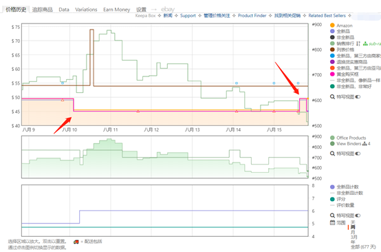Switch to the 追踪商品 tab
Viewport: 381px width, 252px height.
[x=42, y=10]
